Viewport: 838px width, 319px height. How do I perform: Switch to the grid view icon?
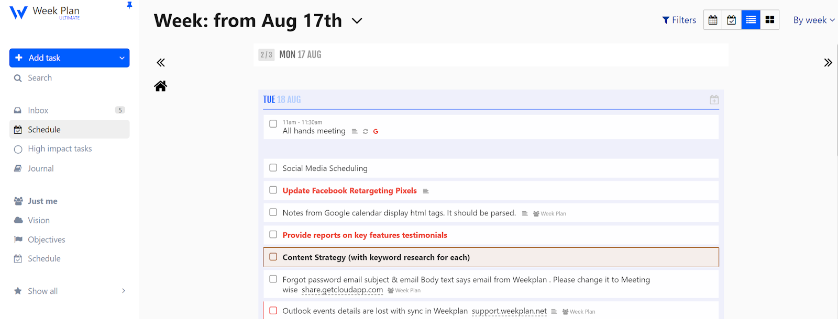tap(769, 20)
